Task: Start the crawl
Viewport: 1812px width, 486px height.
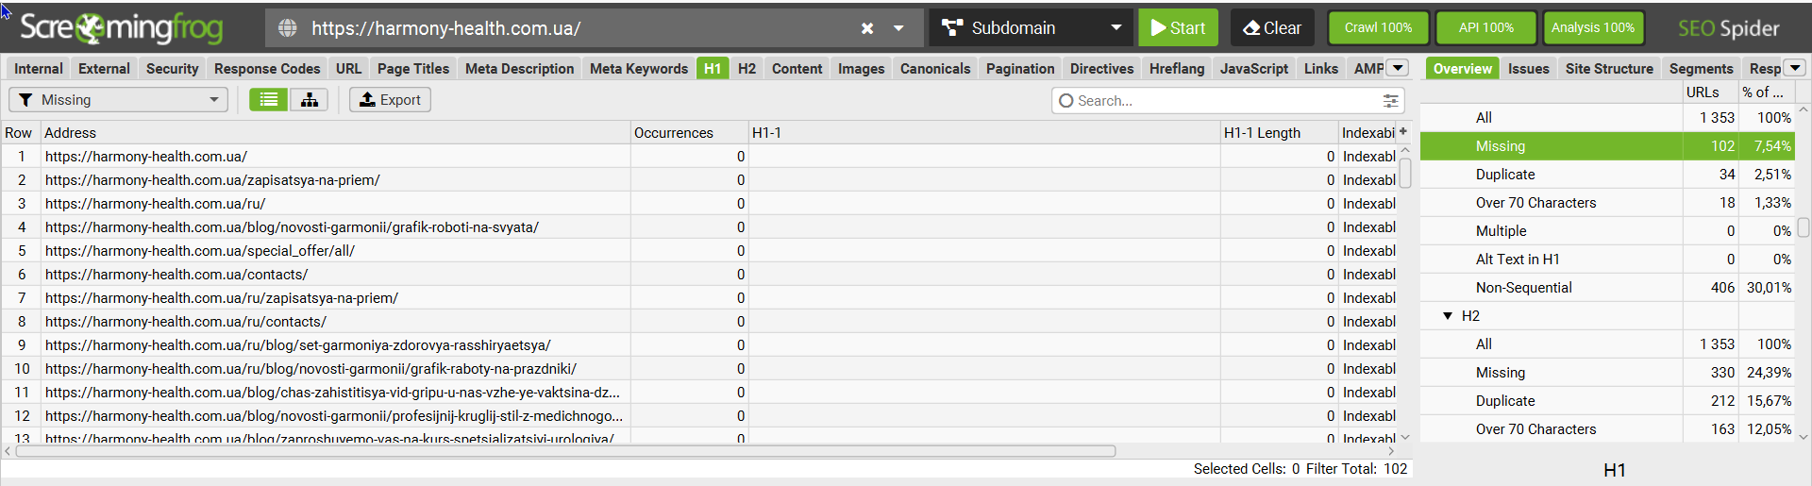Action: coord(1178,28)
